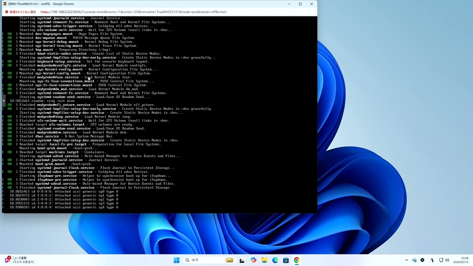Launch Copilot from the taskbar
Screen dimensions: 473x266
pyautogui.click(x=253, y=260)
